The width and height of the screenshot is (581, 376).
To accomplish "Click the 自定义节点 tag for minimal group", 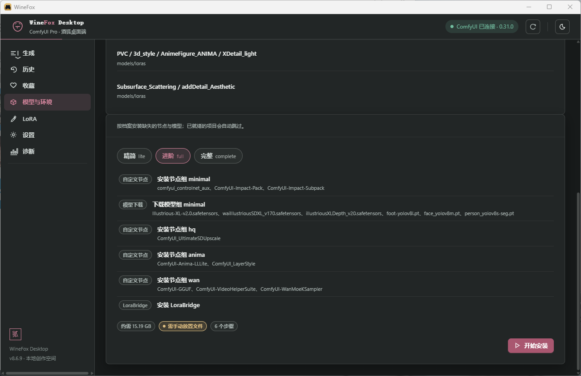I will click(x=135, y=179).
